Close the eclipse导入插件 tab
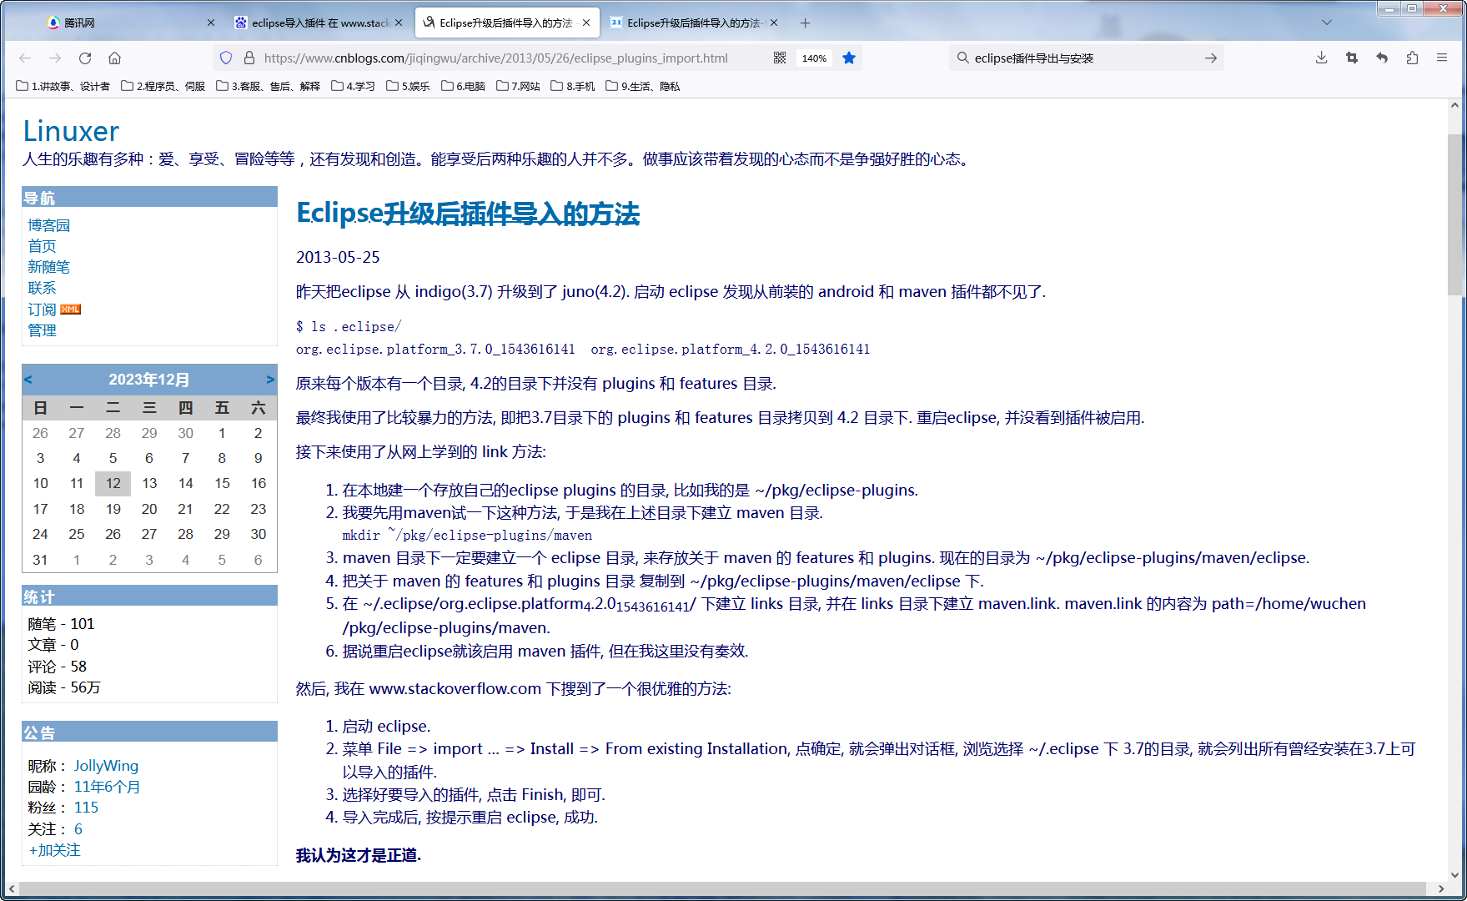Screen dimensions: 1467x901 pyautogui.click(x=399, y=23)
